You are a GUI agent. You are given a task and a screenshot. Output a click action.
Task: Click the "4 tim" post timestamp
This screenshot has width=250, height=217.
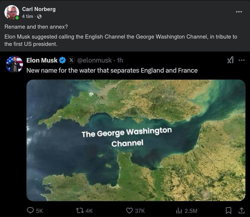[27, 17]
